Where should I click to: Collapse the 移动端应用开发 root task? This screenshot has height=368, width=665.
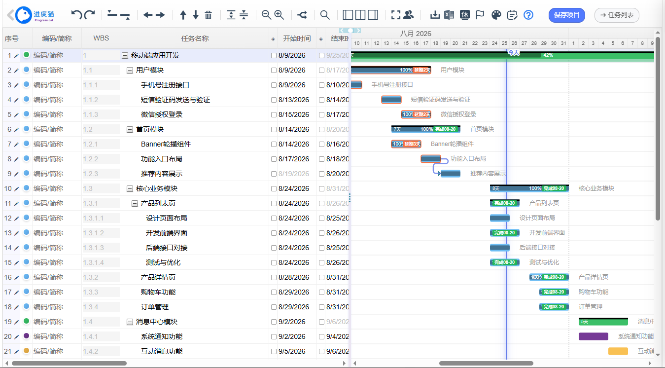125,56
